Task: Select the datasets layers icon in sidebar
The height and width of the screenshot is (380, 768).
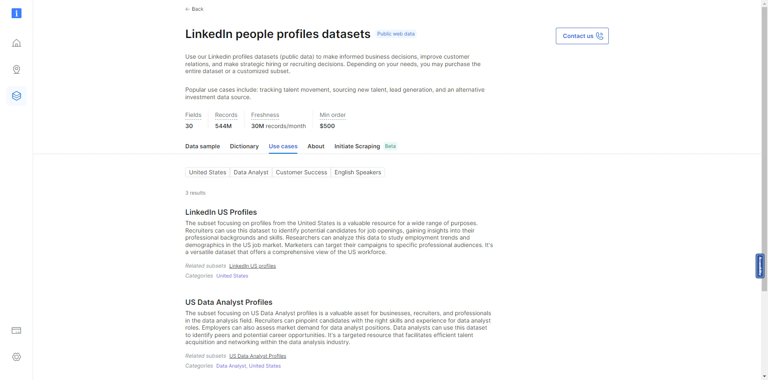Action: 17,96
